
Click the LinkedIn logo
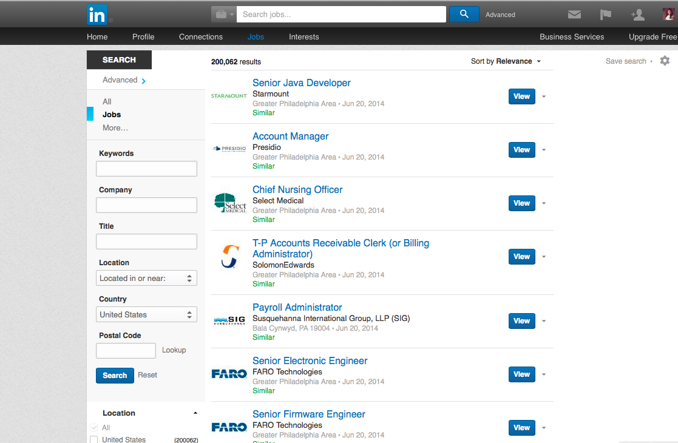click(x=97, y=15)
